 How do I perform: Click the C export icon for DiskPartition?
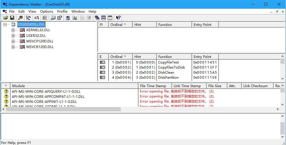pos(102,78)
